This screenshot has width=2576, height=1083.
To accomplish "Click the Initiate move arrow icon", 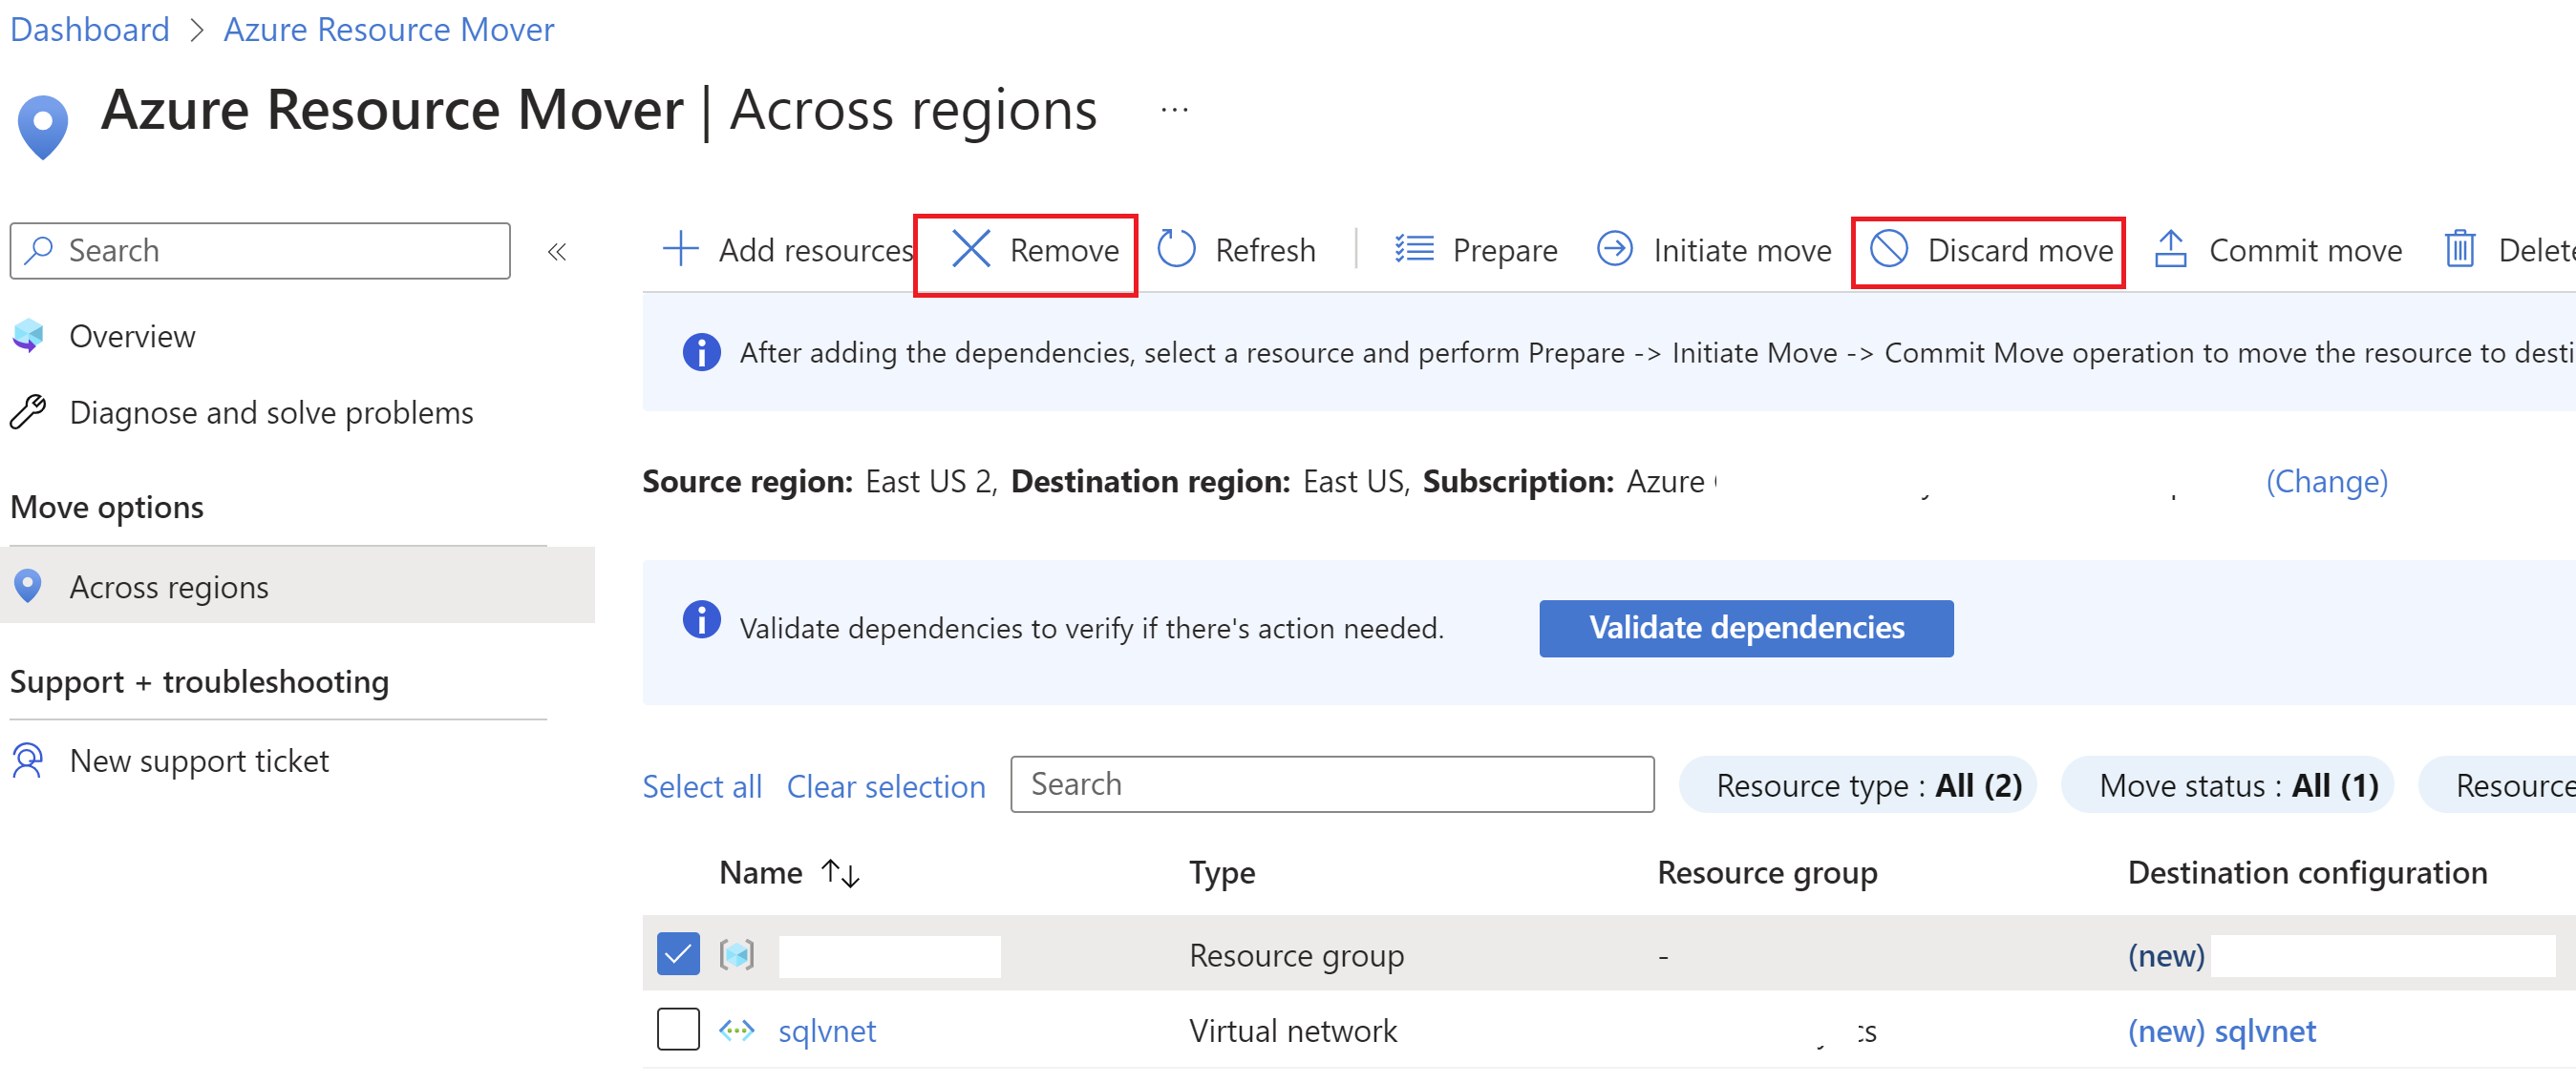I will [x=1614, y=249].
